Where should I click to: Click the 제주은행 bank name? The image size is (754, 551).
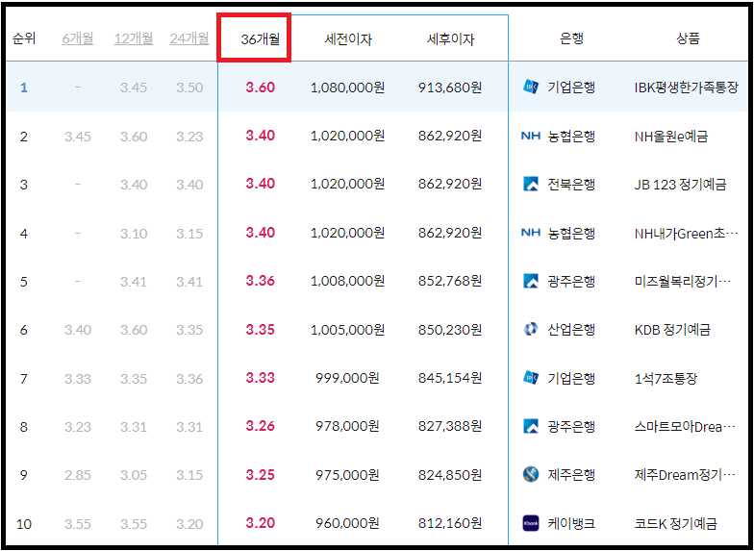571,475
